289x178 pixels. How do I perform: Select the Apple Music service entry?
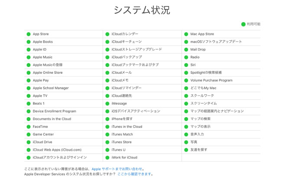(42, 57)
